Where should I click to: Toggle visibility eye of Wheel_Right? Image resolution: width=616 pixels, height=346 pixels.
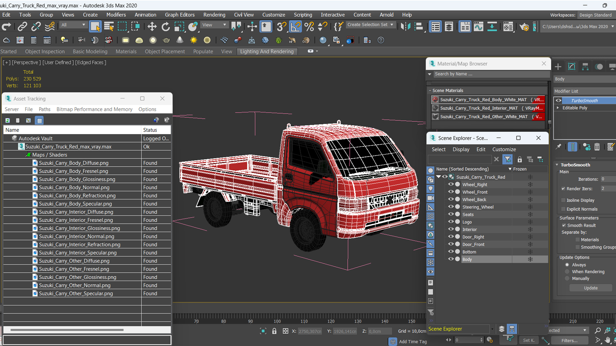451,184
